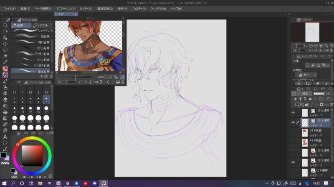Show layer 4 using its visibility box
Viewport: 334px width, 187px height.
tap(293, 142)
